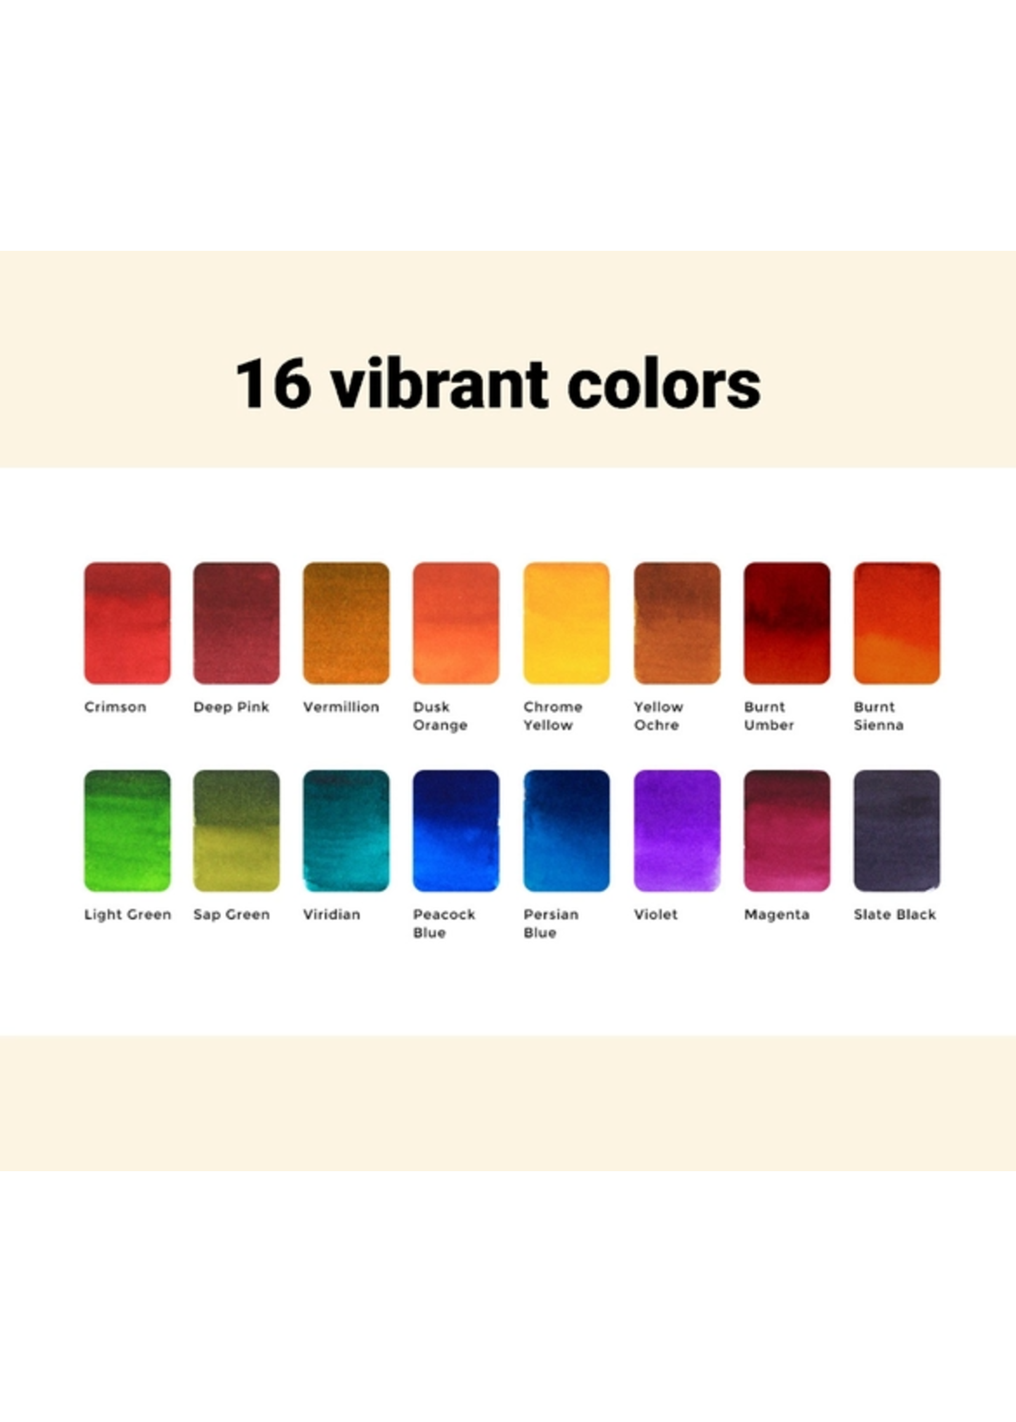
Task: Click the Crimson text label
Action: (115, 707)
